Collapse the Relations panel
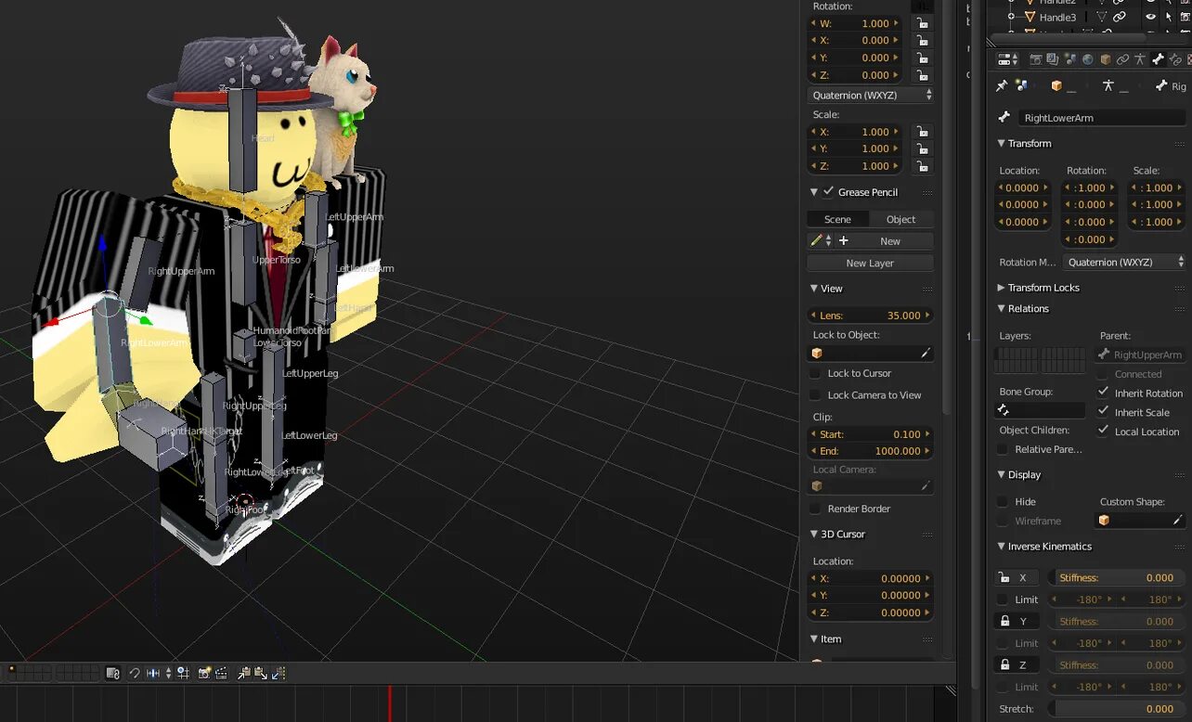The image size is (1192, 722). 1002,309
